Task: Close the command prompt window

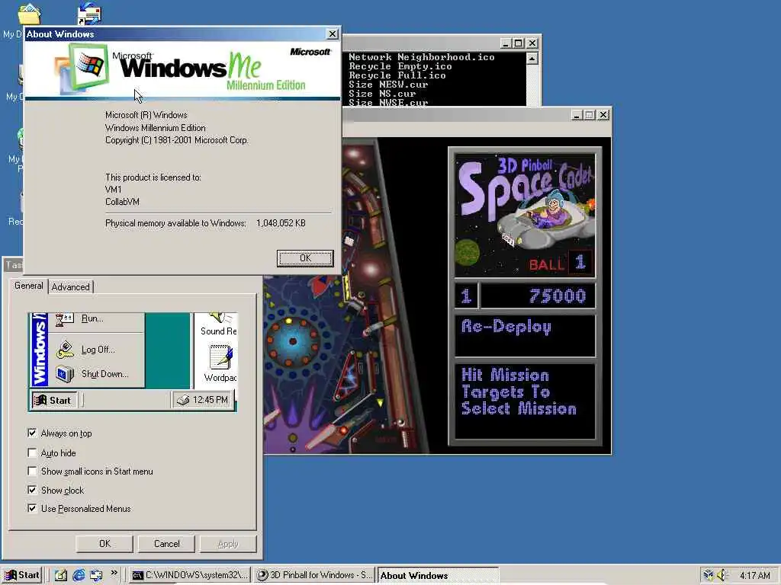Action: pos(532,43)
